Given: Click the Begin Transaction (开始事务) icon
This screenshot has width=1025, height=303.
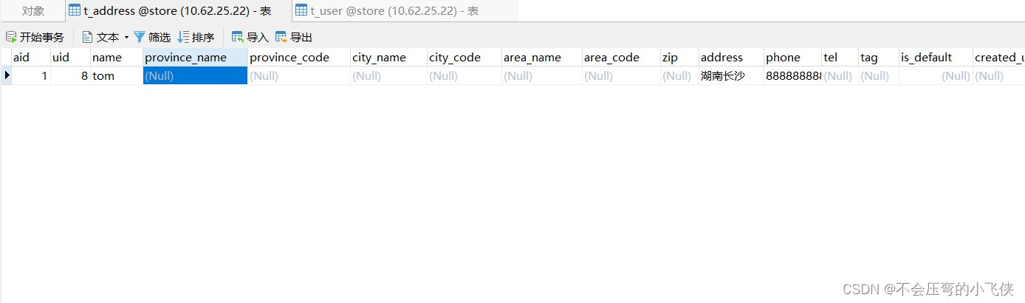Looking at the screenshot, I should pos(11,37).
